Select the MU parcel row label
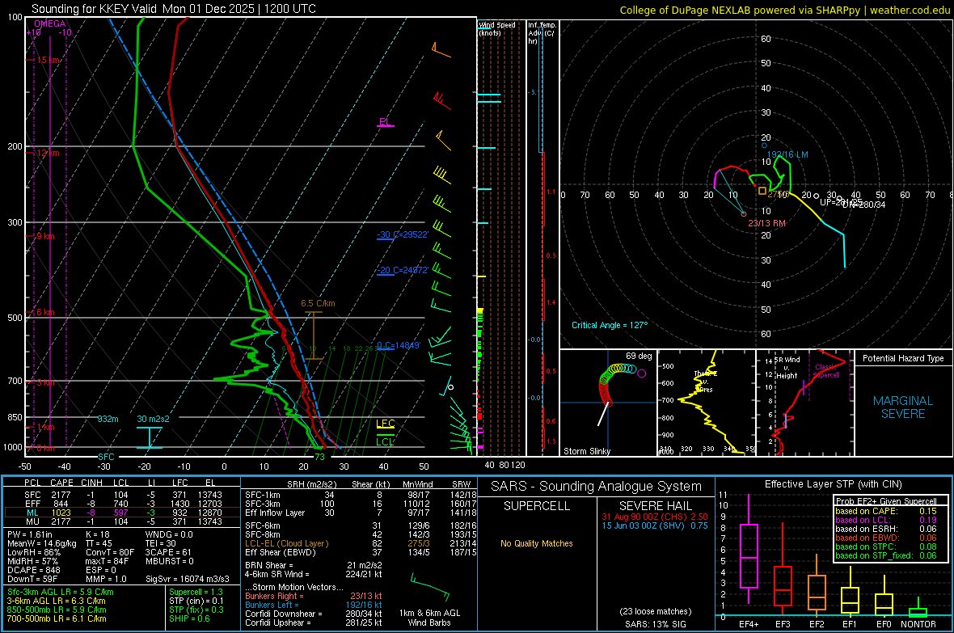This screenshot has height=633, width=954. coord(32,521)
